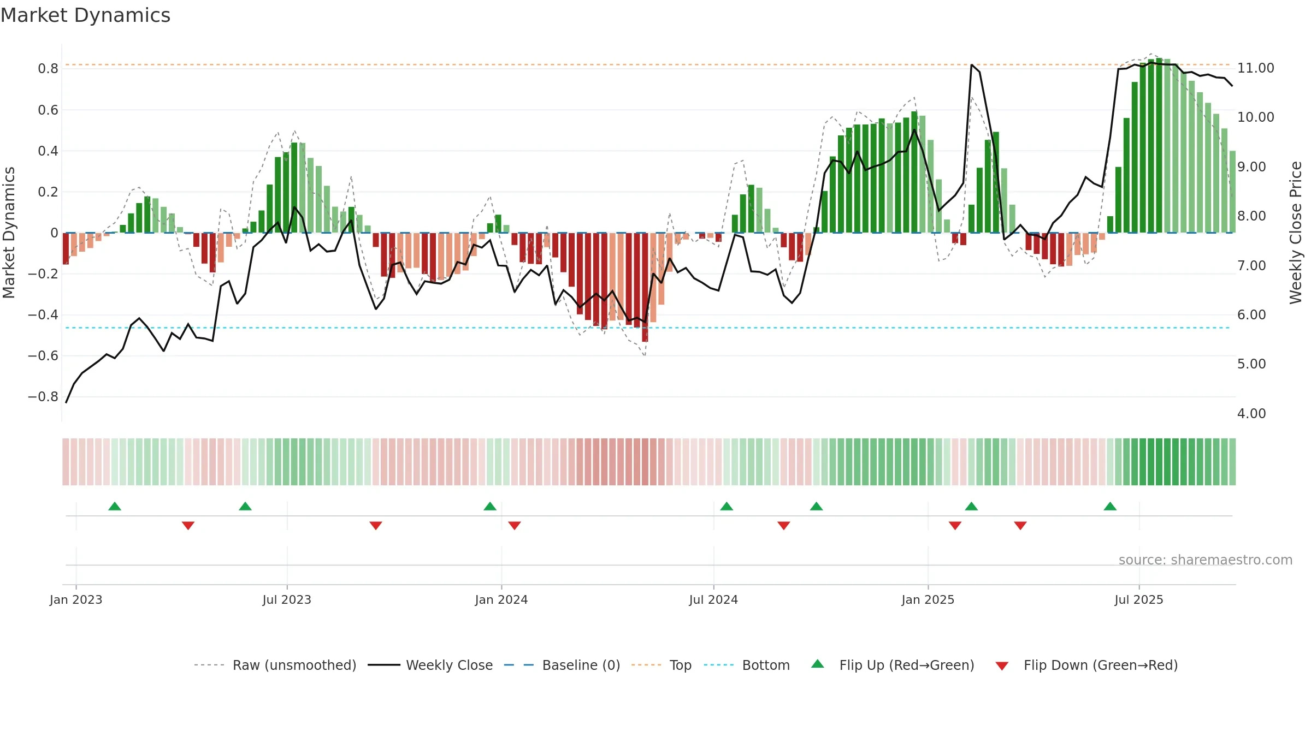This screenshot has width=1311, height=737.
Task: Select the Flip Up triangle in February 2025
Action: pyautogui.click(x=971, y=506)
